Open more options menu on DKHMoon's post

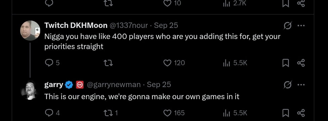pyautogui.click(x=301, y=26)
